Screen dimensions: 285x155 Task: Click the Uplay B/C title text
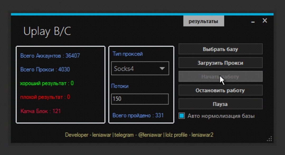click(47, 31)
